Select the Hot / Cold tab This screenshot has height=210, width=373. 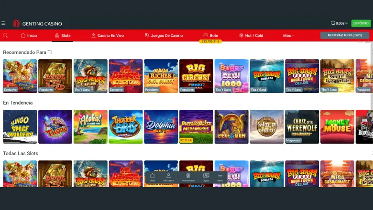pos(251,36)
